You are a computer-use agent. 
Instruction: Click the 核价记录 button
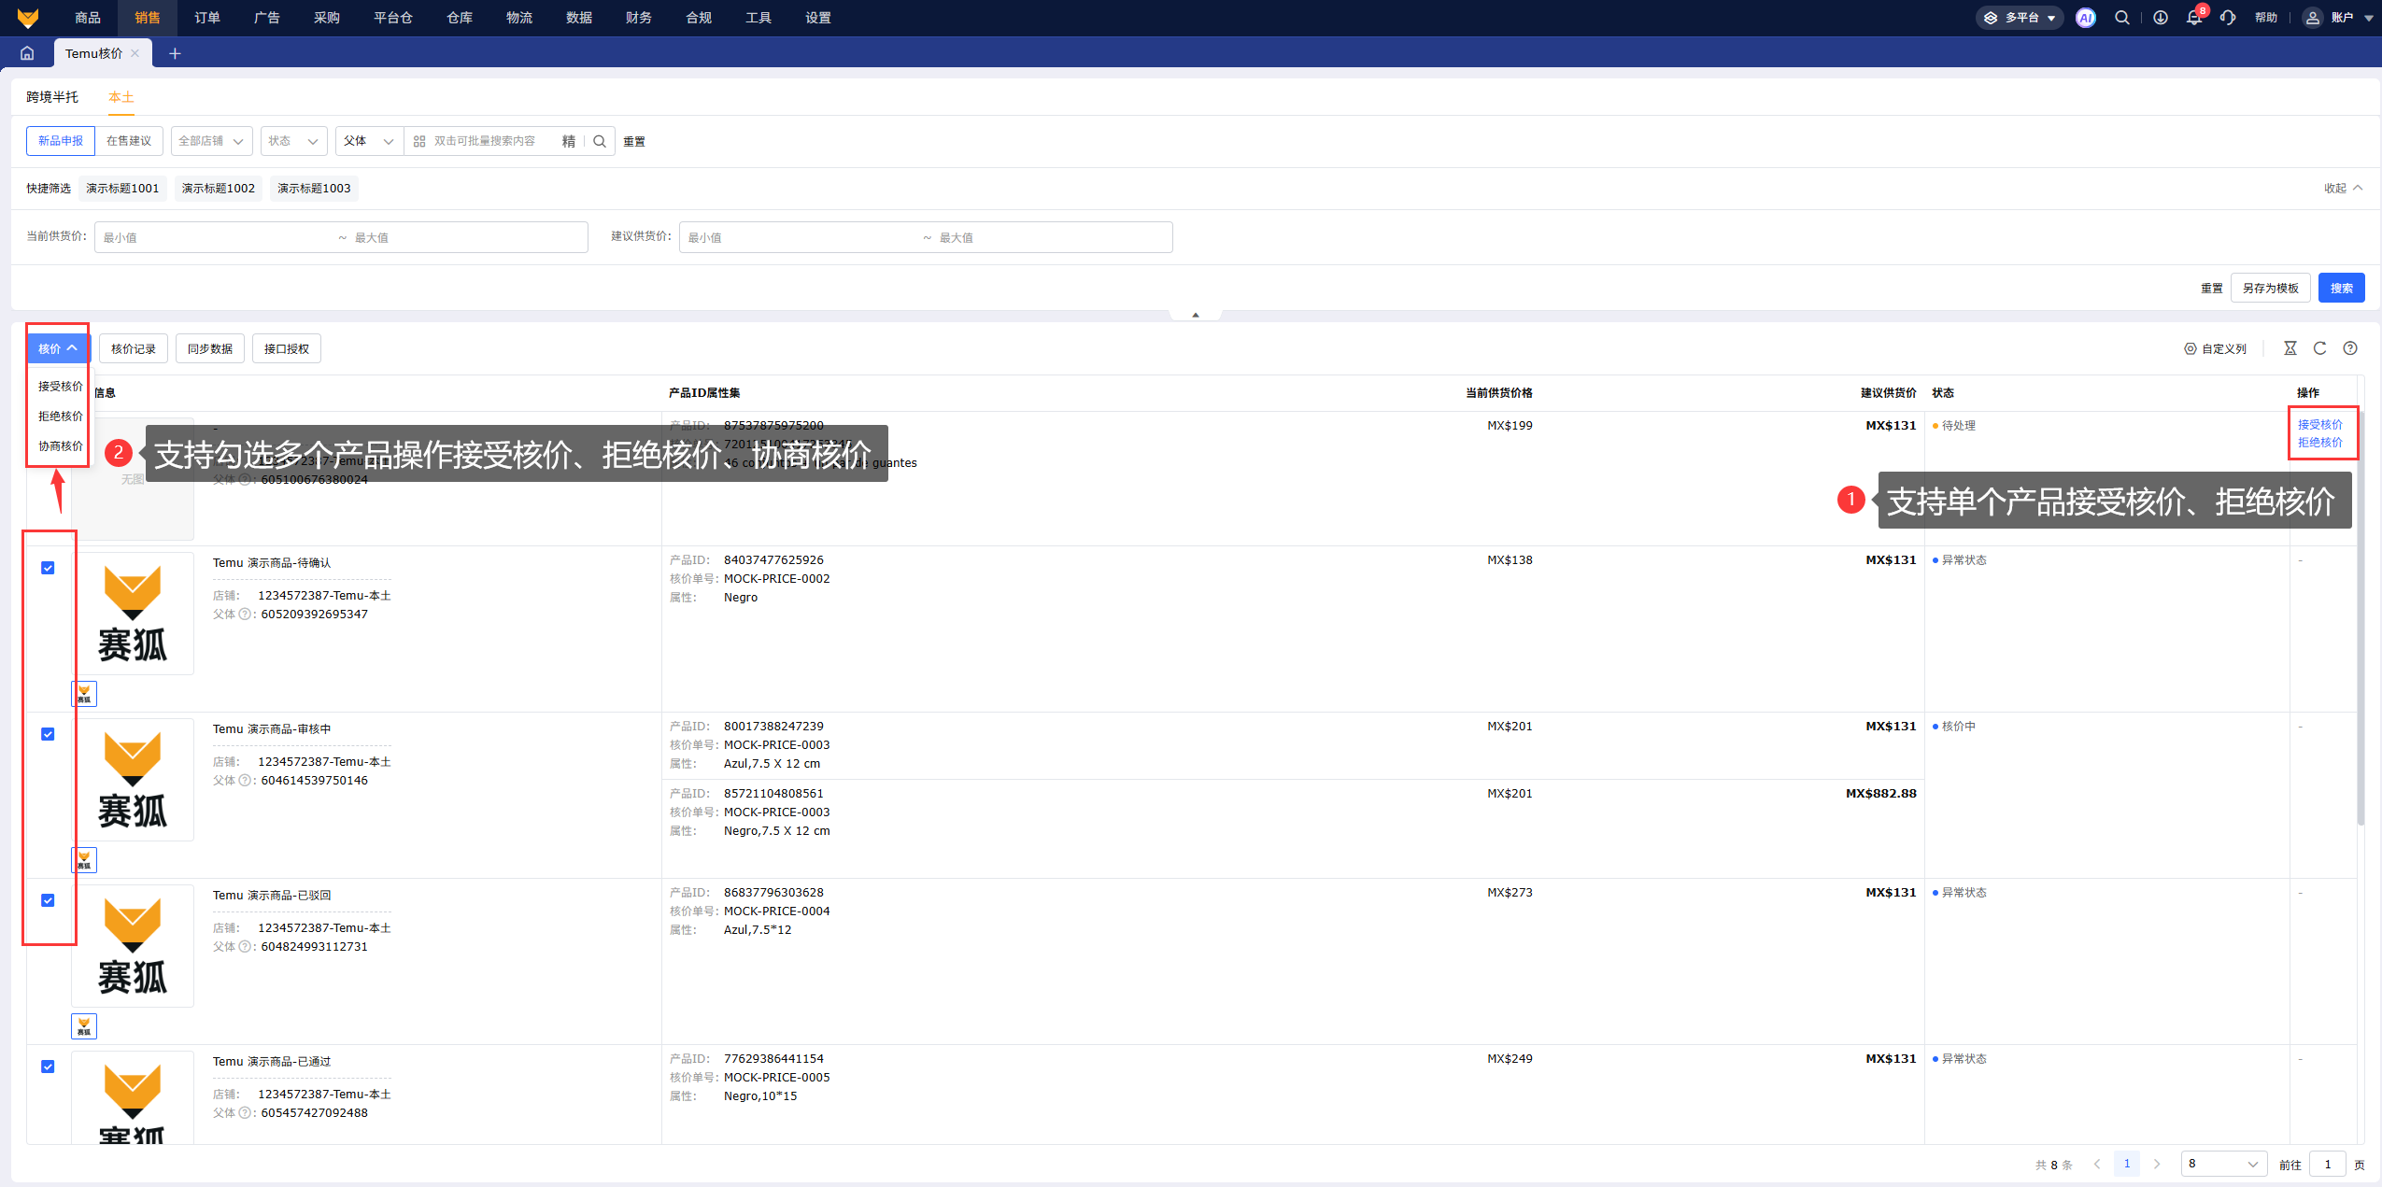tap(134, 348)
